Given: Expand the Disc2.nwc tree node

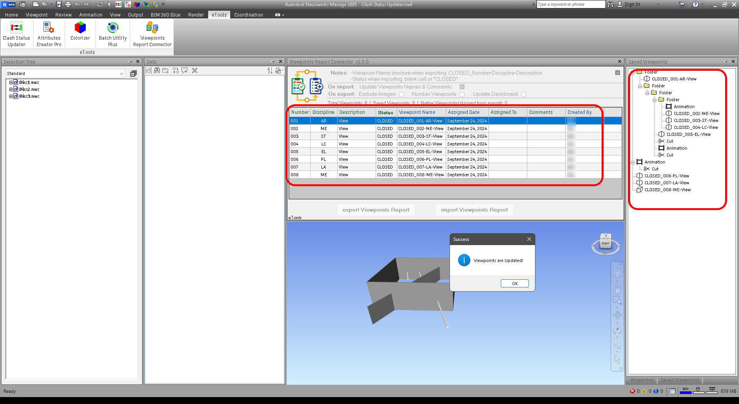Looking at the screenshot, I should tap(11, 89).
